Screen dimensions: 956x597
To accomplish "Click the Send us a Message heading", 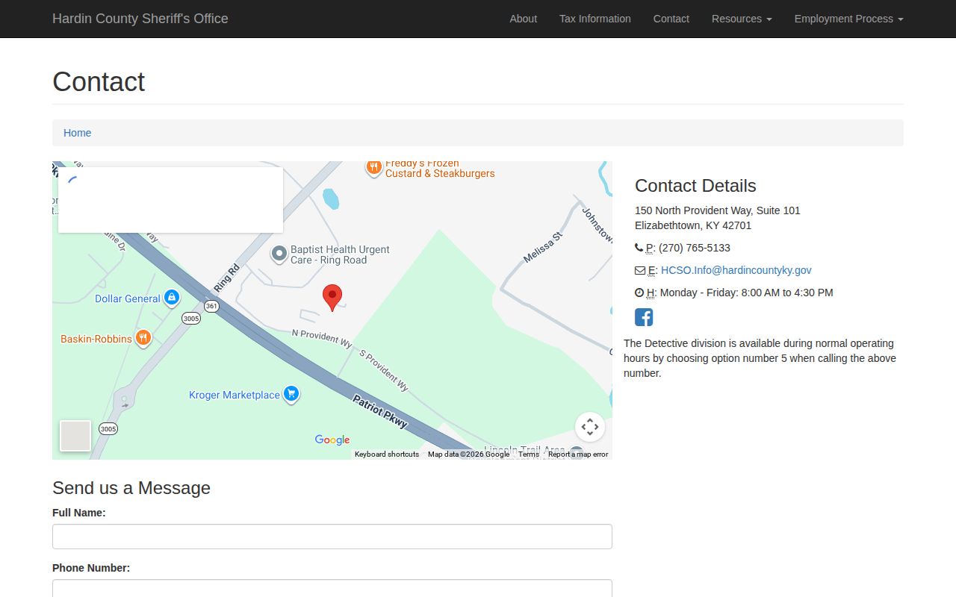I will point(131,488).
